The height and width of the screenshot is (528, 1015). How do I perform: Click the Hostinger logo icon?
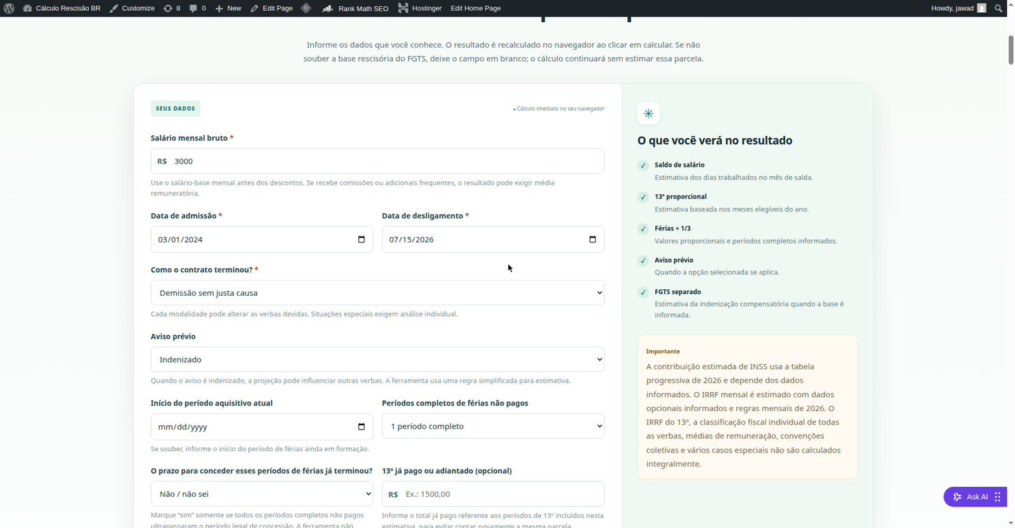403,8
